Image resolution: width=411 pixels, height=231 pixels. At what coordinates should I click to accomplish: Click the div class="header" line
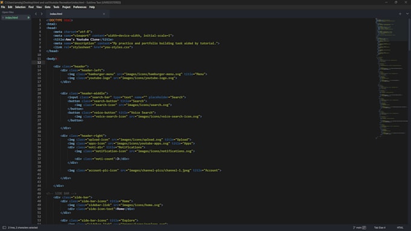pyautogui.click(x=71, y=66)
